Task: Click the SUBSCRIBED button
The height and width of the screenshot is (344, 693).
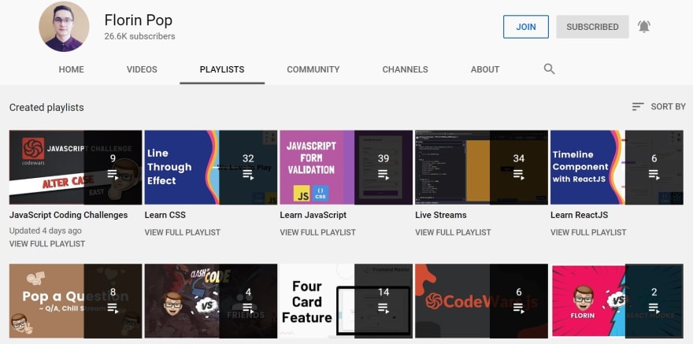Action: [x=593, y=27]
